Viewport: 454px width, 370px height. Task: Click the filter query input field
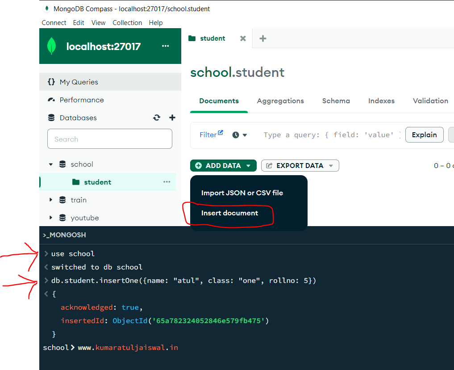tap(332, 135)
